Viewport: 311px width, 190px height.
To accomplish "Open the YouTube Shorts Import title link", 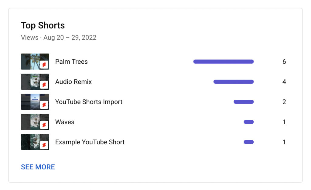I will [x=89, y=102].
